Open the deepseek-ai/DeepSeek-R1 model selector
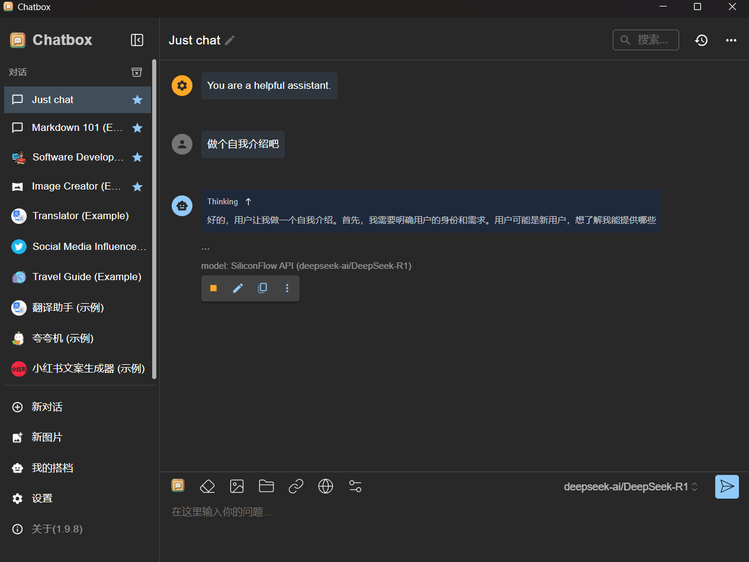 [x=631, y=487]
